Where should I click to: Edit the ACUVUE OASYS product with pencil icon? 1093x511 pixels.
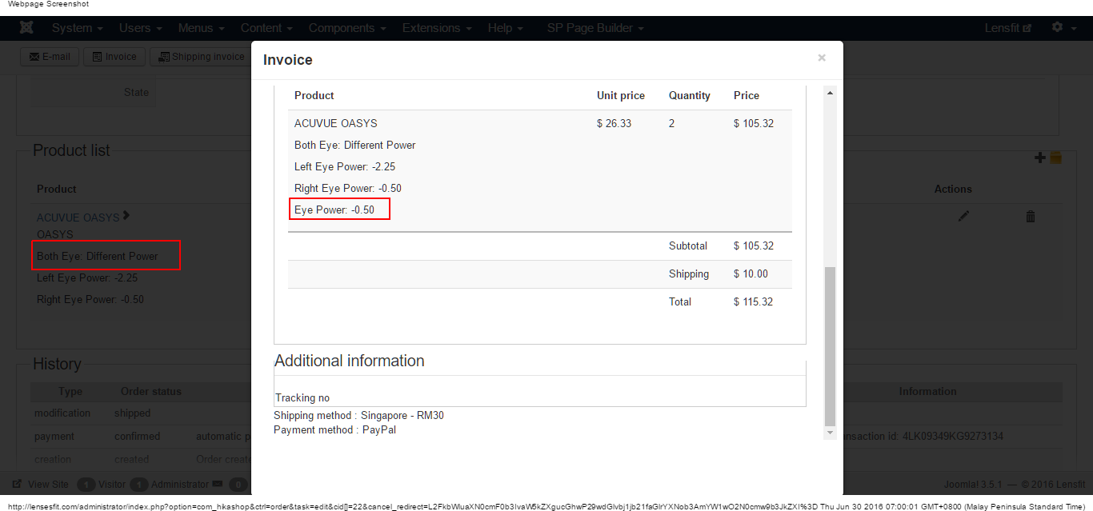click(x=963, y=217)
